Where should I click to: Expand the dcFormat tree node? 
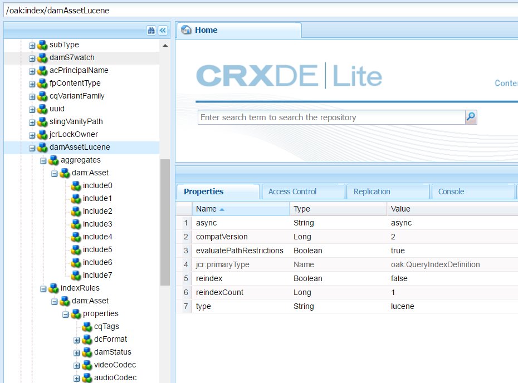point(77,340)
